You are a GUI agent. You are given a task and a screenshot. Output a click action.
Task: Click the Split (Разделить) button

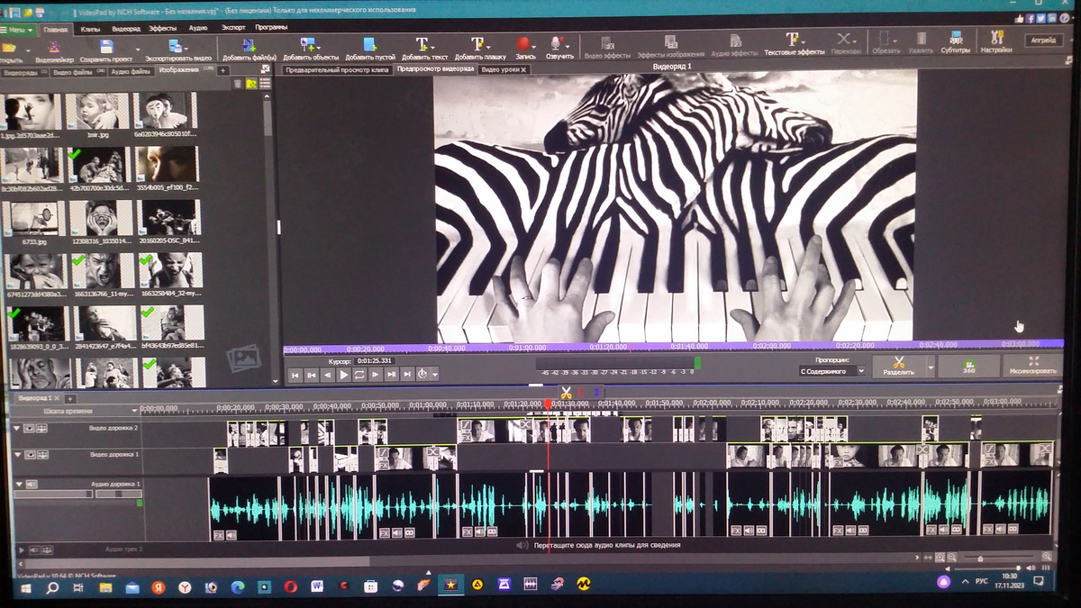(x=899, y=366)
